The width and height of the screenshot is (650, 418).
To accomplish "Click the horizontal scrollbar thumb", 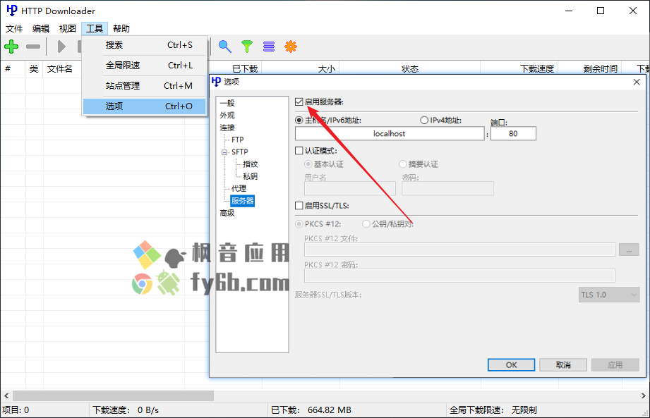I will pos(113,396).
